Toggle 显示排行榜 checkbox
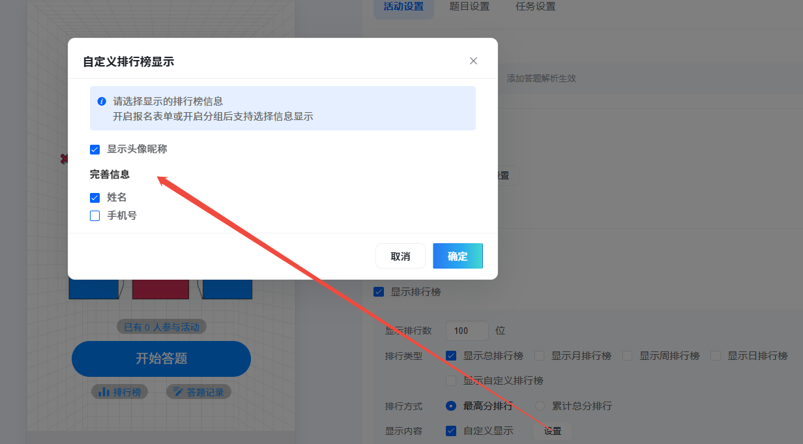This screenshot has width=803, height=444. (379, 291)
